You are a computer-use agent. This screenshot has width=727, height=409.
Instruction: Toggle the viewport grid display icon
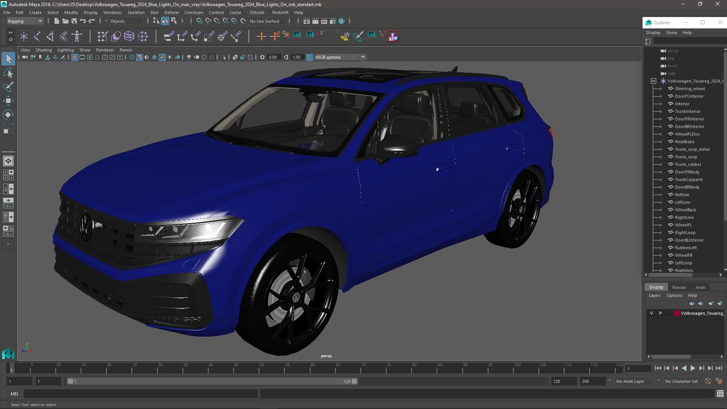coord(75,57)
